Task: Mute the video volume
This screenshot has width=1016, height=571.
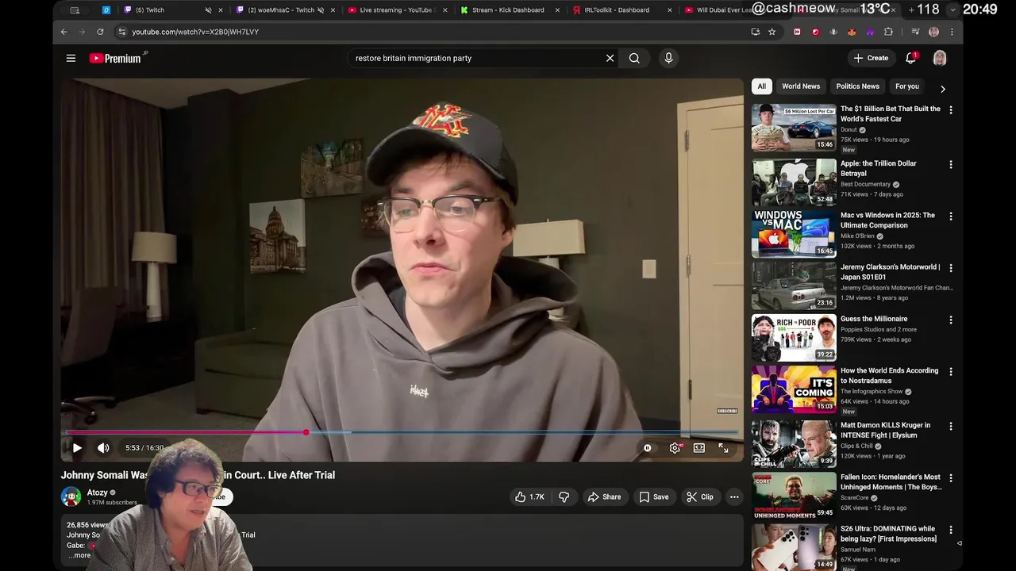Action: 103,448
